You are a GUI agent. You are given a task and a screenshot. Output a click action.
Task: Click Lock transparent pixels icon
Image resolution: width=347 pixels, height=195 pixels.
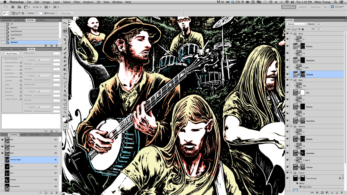tap(293, 29)
